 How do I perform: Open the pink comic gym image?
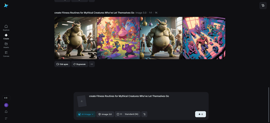(204, 38)
